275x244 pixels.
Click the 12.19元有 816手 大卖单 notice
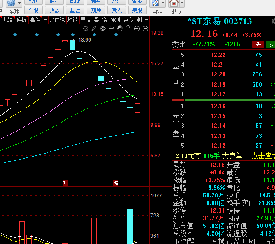point(208,156)
